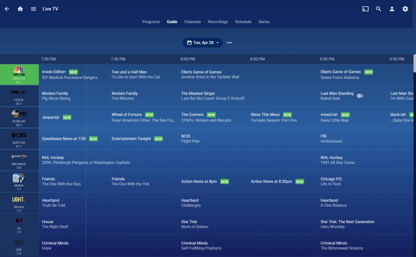
Task: Switch to the Channels tab
Action: click(x=192, y=22)
